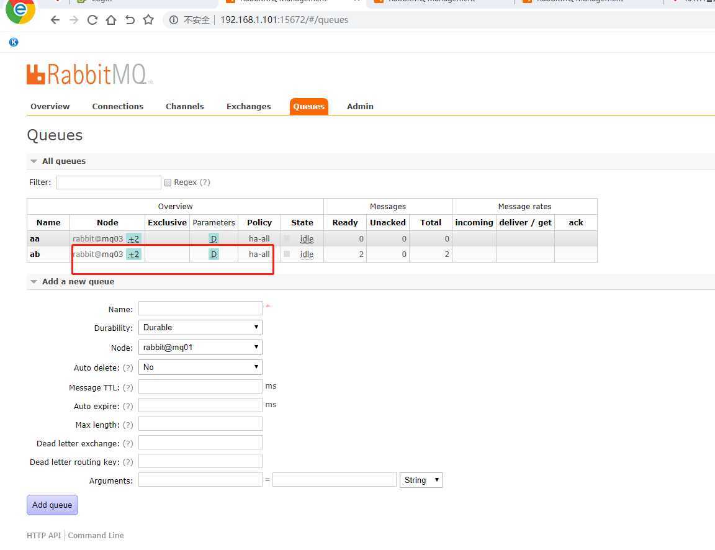715x550 pixels.
Task: Open the browser home page icon
Action: pos(111,20)
